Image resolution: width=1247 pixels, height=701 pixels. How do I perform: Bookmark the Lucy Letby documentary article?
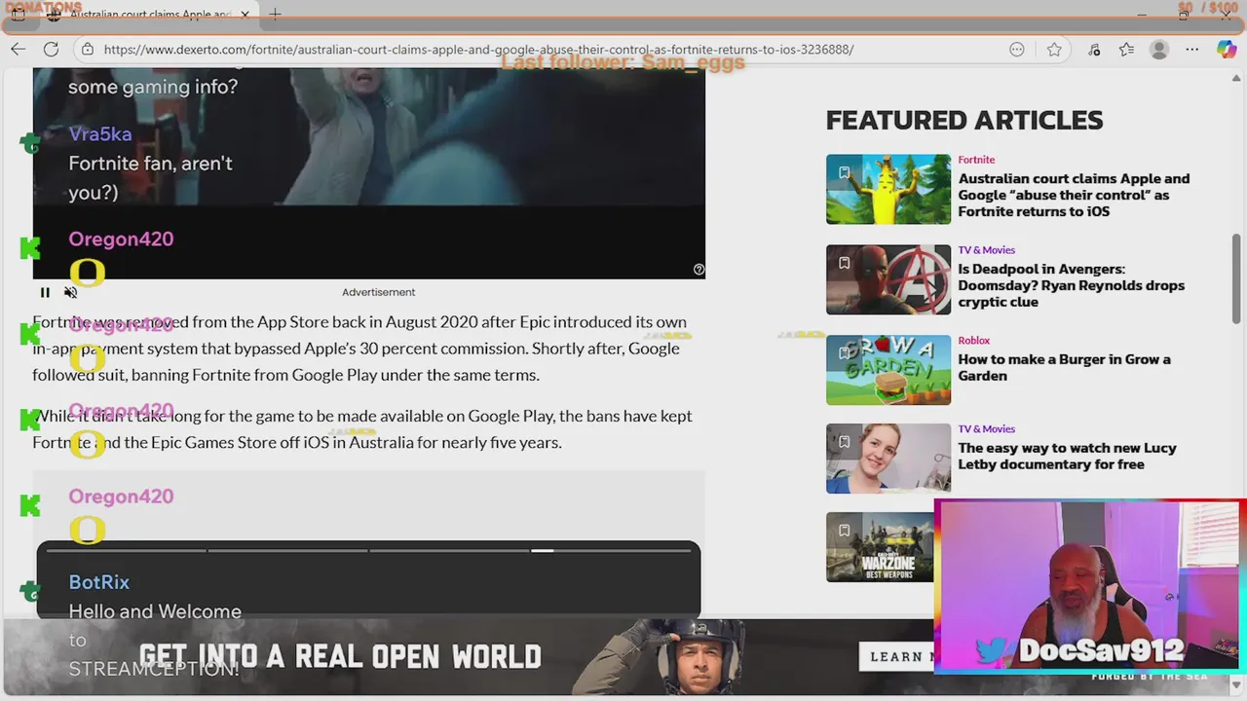(844, 441)
